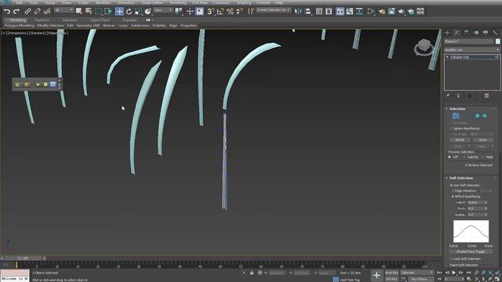The height and width of the screenshot is (282, 502).
Task: Click Shrink selection button
Action: pyautogui.click(x=460, y=140)
